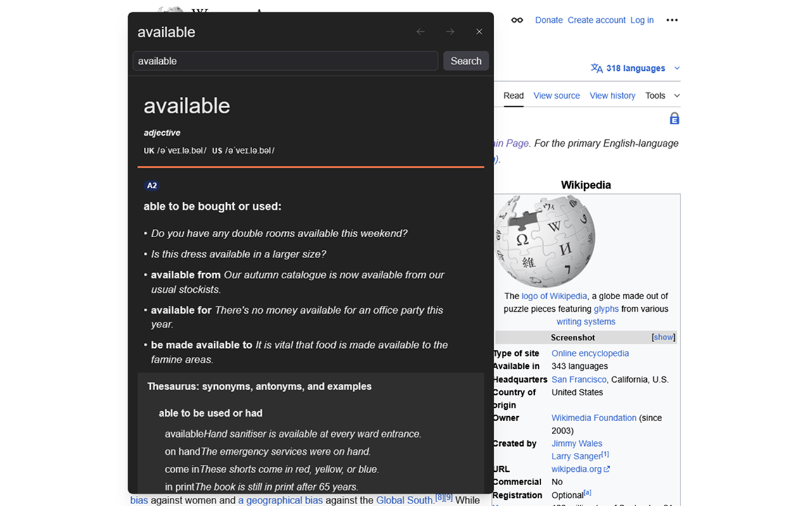Click the Donate link

[x=549, y=20]
